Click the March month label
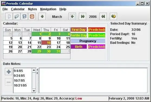Image resolution: width=151 pixels, height=102 pixels. click(x=57, y=17)
